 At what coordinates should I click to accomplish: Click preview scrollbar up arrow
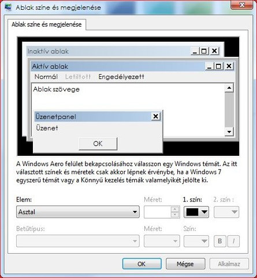point(229,88)
